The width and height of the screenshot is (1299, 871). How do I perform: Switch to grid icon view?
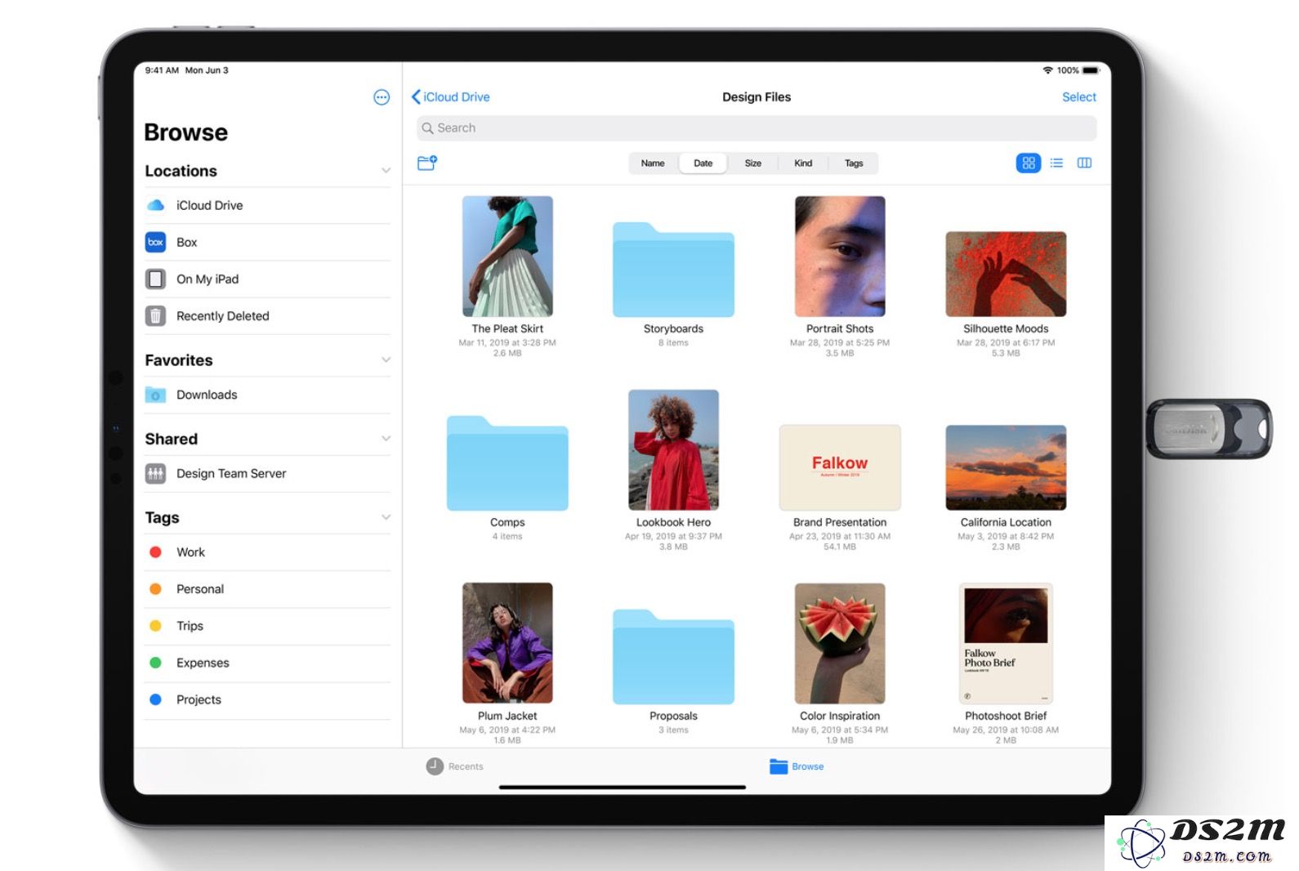1029,163
